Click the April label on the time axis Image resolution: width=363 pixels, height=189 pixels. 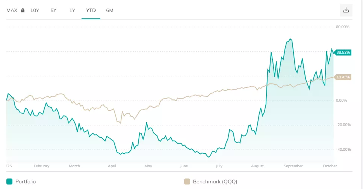pos(112,166)
